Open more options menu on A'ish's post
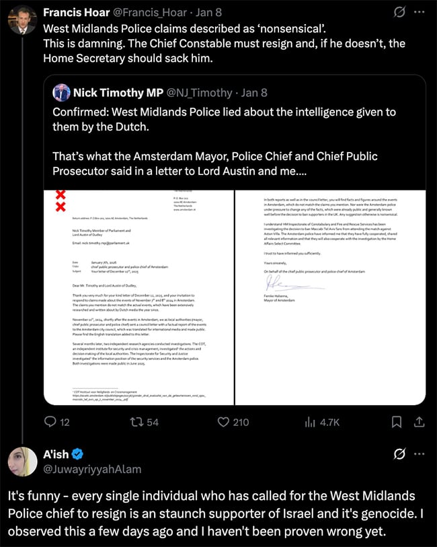Viewport: 437px width, 547px height. 420,455
